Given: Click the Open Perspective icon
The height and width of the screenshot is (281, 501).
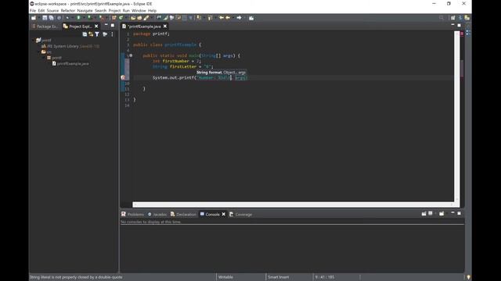Looking at the screenshot, I should coord(452,18).
